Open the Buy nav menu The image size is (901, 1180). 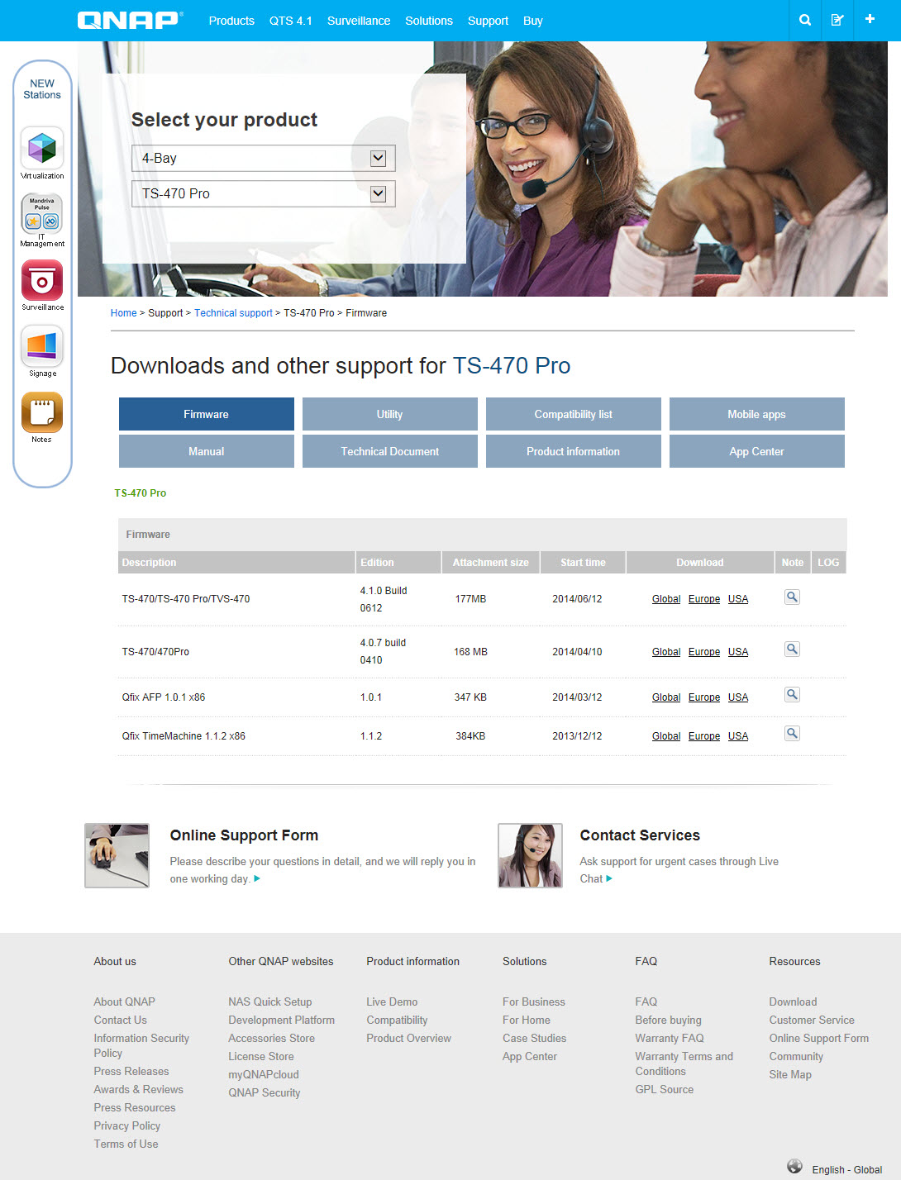coord(533,21)
